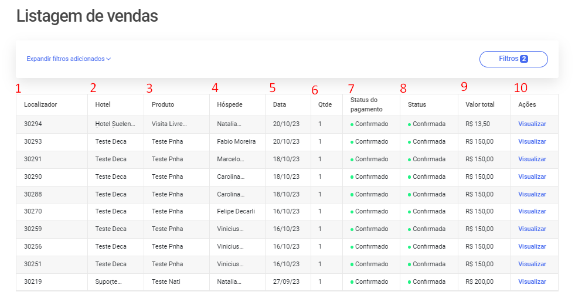Click the filter count badge showing 2
The width and height of the screenshot is (575, 302).
523,59
